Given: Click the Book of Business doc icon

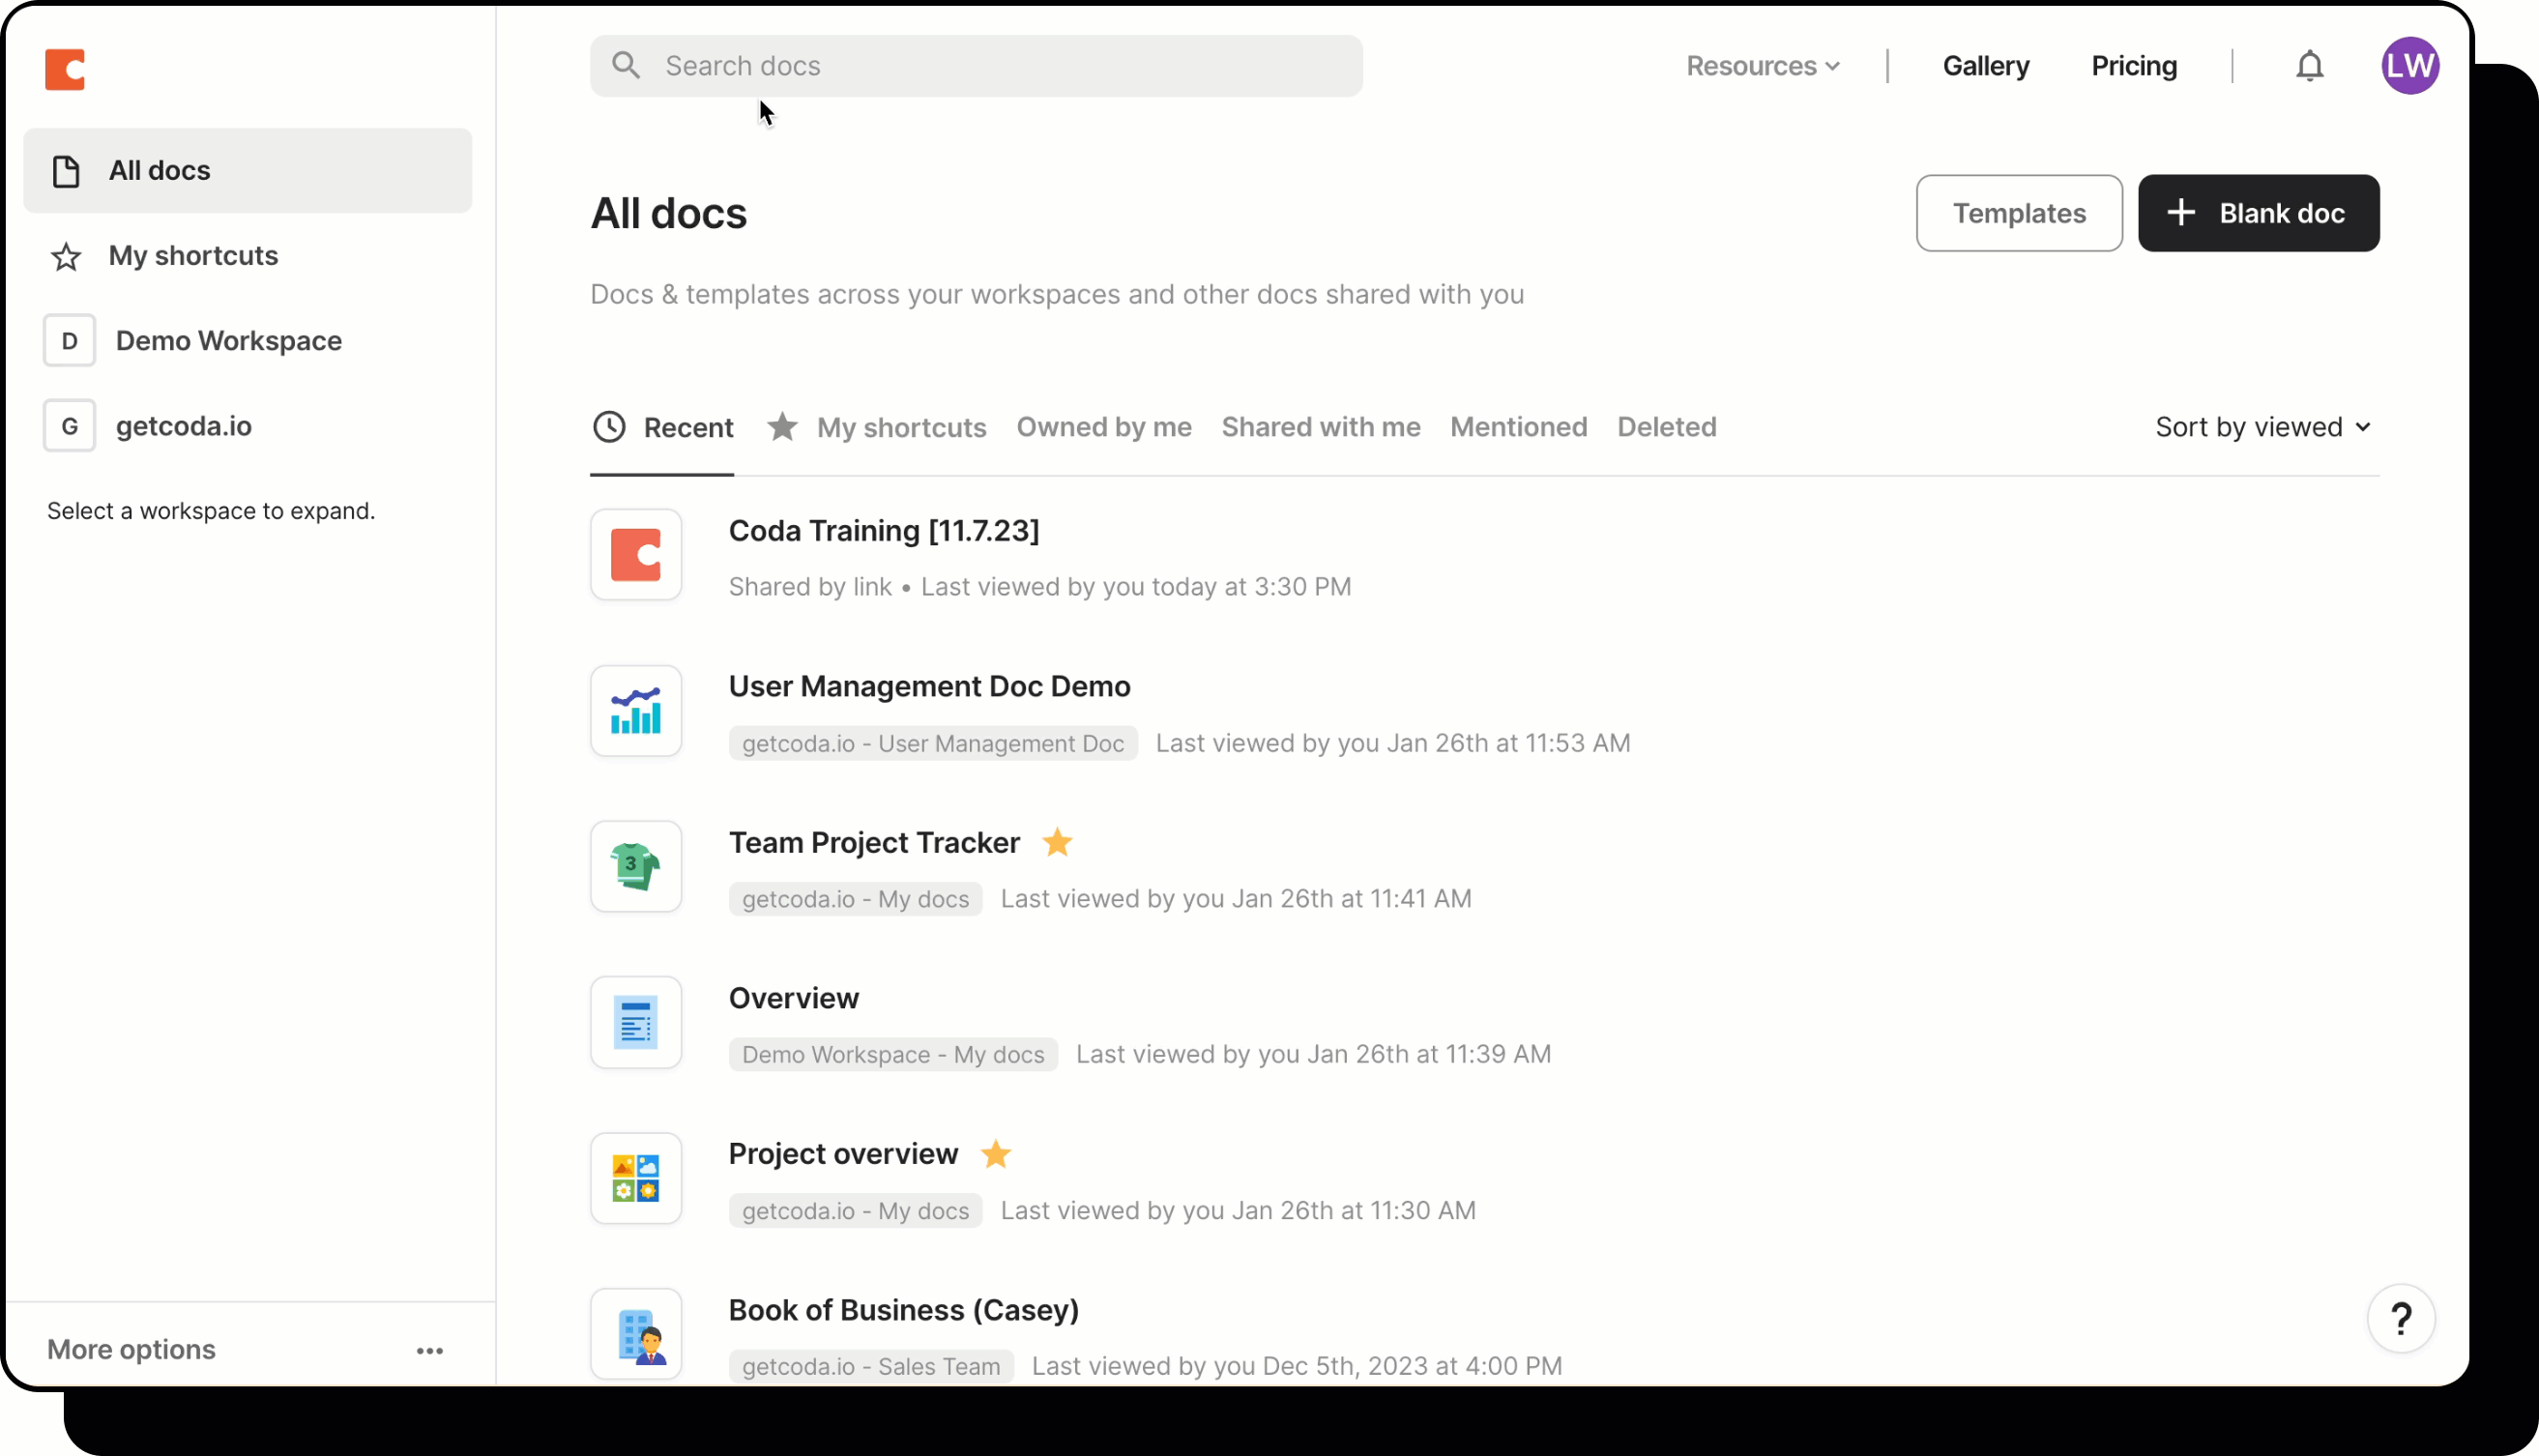Looking at the screenshot, I should pyautogui.click(x=636, y=1334).
